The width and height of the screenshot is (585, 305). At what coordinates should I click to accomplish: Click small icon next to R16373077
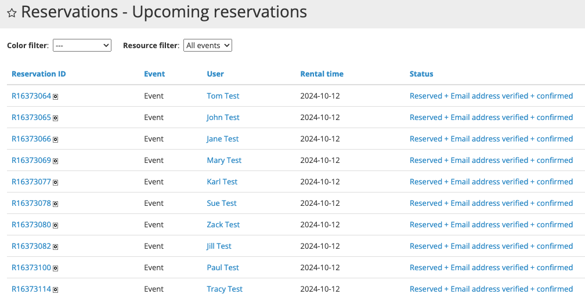click(x=56, y=183)
